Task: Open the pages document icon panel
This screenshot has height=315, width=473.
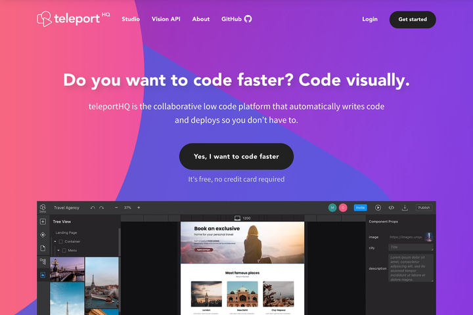Action: [x=43, y=248]
